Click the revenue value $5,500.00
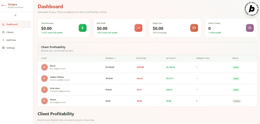 [x=110, y=67]
